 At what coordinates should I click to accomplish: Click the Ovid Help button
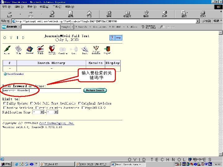pyautogui.click(x=116, y=38)
